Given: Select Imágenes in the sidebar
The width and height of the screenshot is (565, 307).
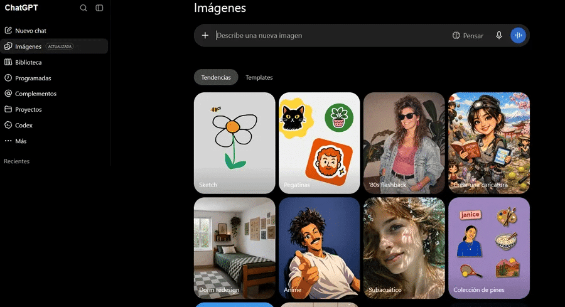Looking at the screenshot, I should (x=54, y=46).
